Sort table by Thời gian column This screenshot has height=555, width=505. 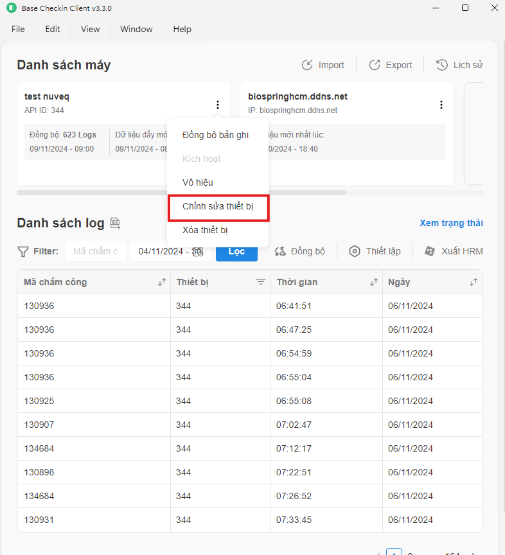[373, 282]
